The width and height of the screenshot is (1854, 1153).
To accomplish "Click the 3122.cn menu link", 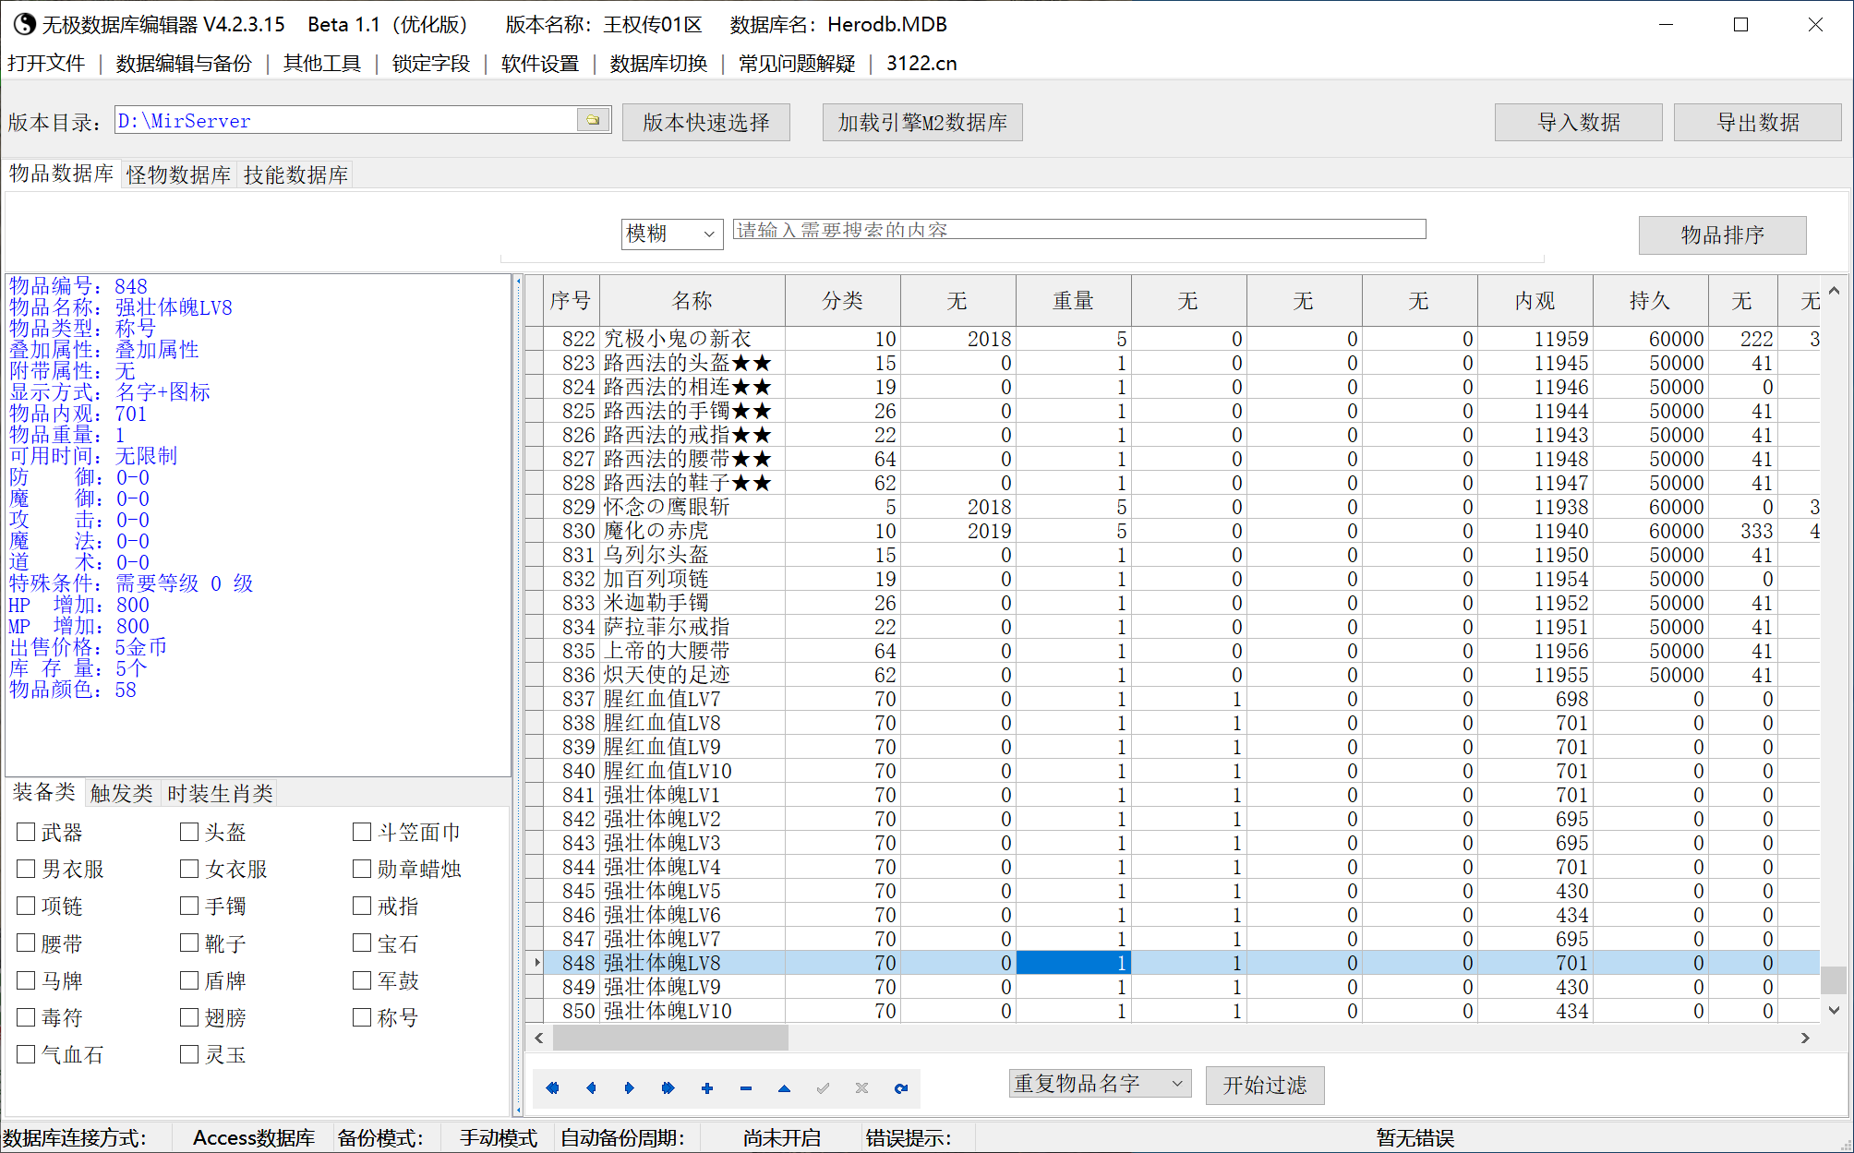I will pyautogui.click(x=921, y=63).
